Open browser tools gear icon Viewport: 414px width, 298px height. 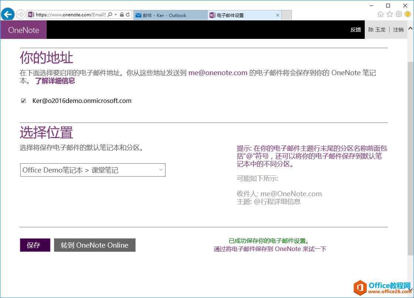[x=399, y=14]
